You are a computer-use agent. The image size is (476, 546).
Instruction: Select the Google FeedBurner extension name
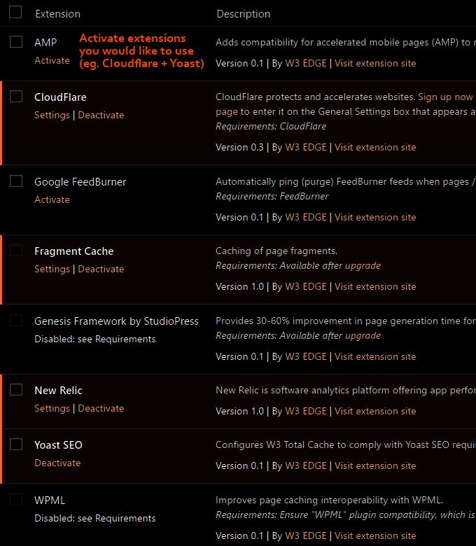click(80, 182)
